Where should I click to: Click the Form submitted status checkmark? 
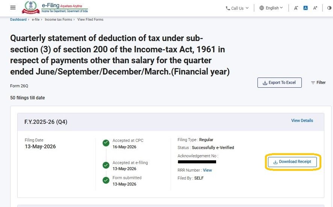coord(106,180)
